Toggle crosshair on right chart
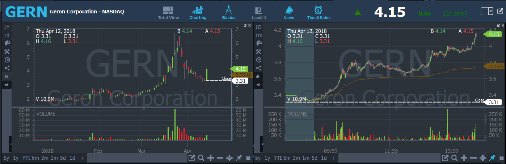Screen dimensions: 506x164 pos(482,158)
